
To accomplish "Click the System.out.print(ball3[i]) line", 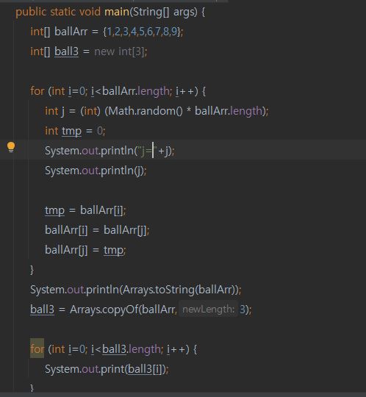I will pos(107,369).
